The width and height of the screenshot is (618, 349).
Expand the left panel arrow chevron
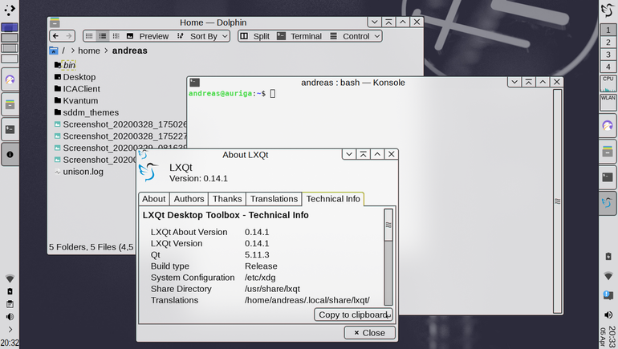click(10, 329)
